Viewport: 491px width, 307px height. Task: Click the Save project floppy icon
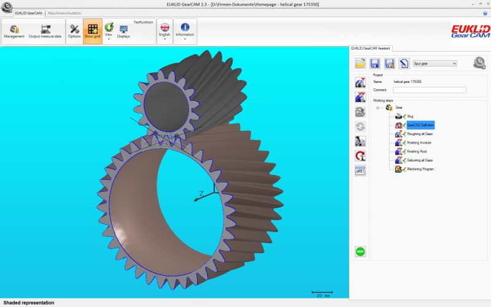click(x=374, y=64)
